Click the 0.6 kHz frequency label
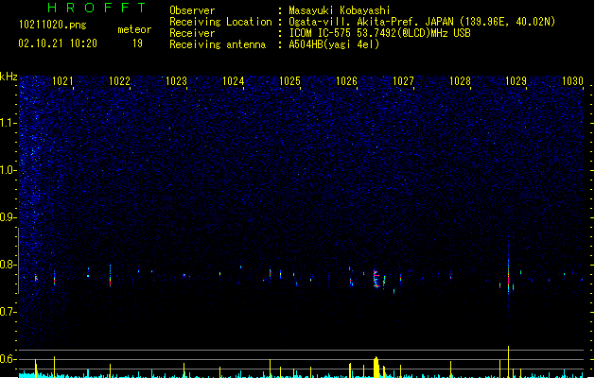This screenshot has height=378, width=595. [9, 359]
